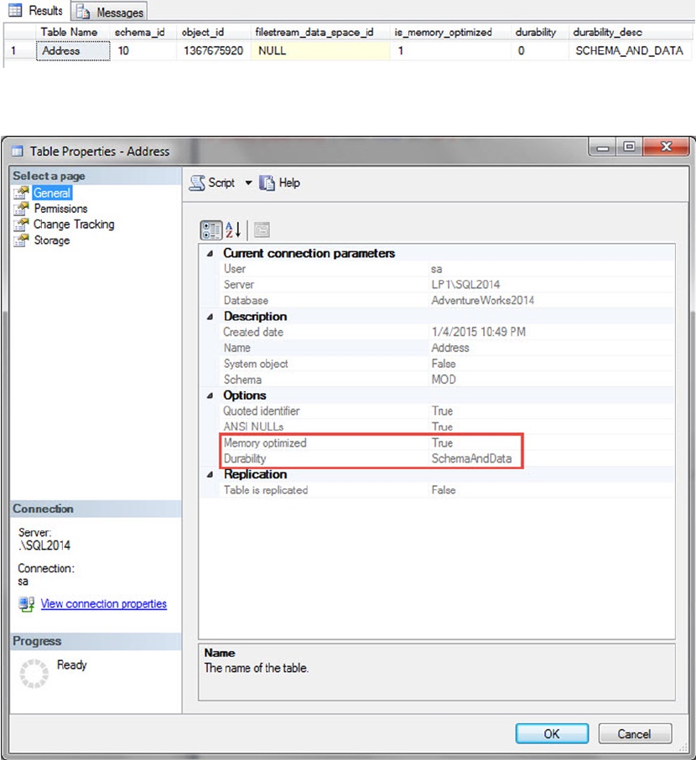Click the object_id column header
This screenshot has width=696, height=760.
point(213,32)
